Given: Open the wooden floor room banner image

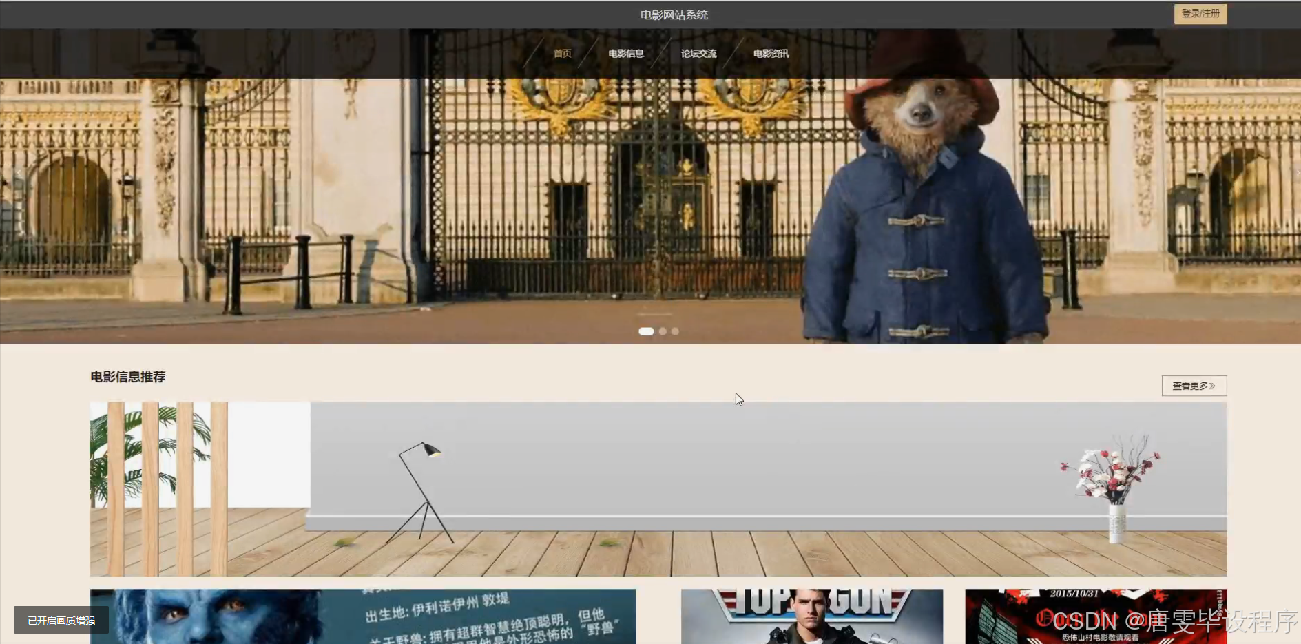Looking at the screenshot, I should 658,489.
